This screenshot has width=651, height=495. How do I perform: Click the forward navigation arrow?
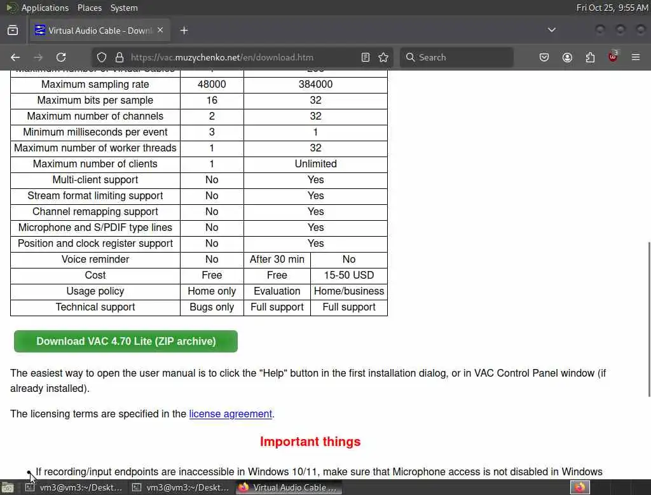click(x=38, y=57)
